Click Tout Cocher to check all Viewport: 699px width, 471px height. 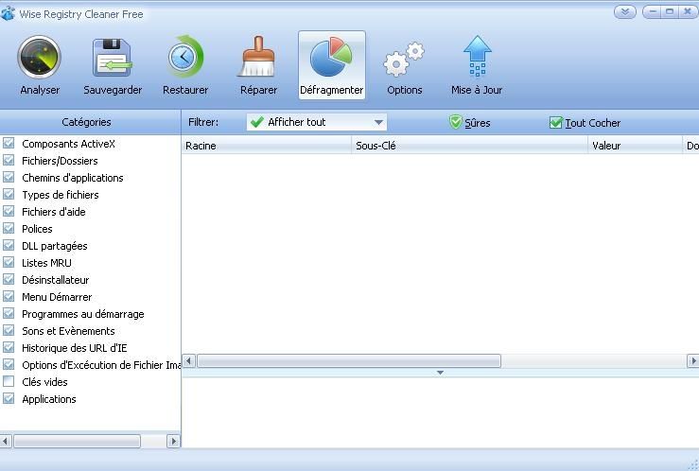click(585, 123)
